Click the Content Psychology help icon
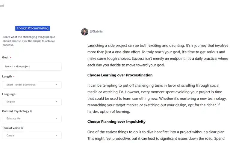This screenshot has height=143, width=230. click(31, 111)
